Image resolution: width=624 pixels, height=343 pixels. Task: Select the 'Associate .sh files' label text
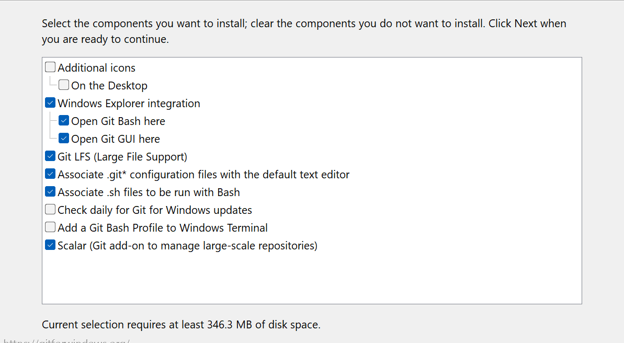(149, 192)
